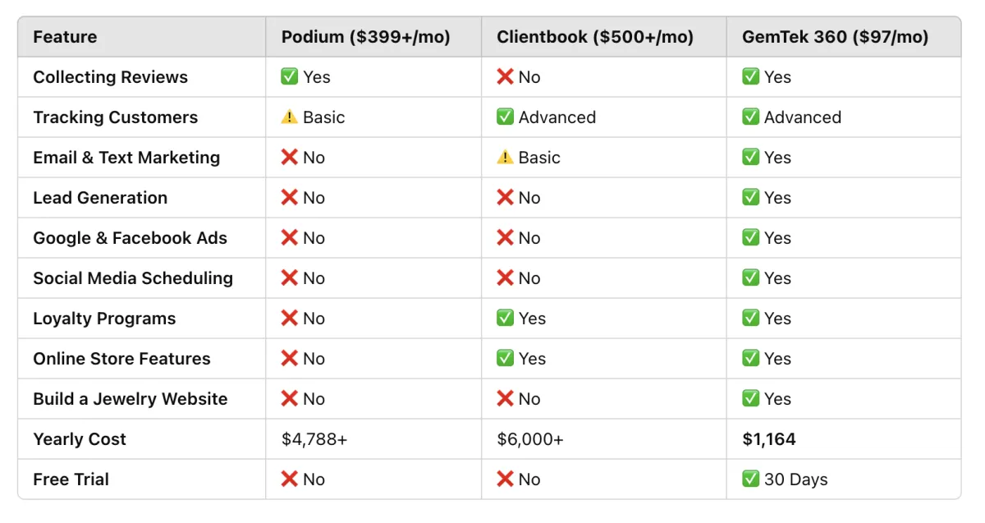985x523 pixels.
Task: Click the warning icon beside Clientbook Basic marketing
Action: pyautogui.click(x=506, y=158)
